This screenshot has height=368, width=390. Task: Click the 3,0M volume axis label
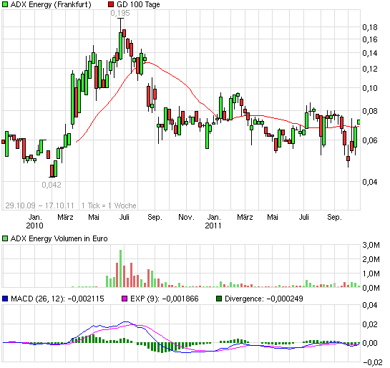click(371, 245)
